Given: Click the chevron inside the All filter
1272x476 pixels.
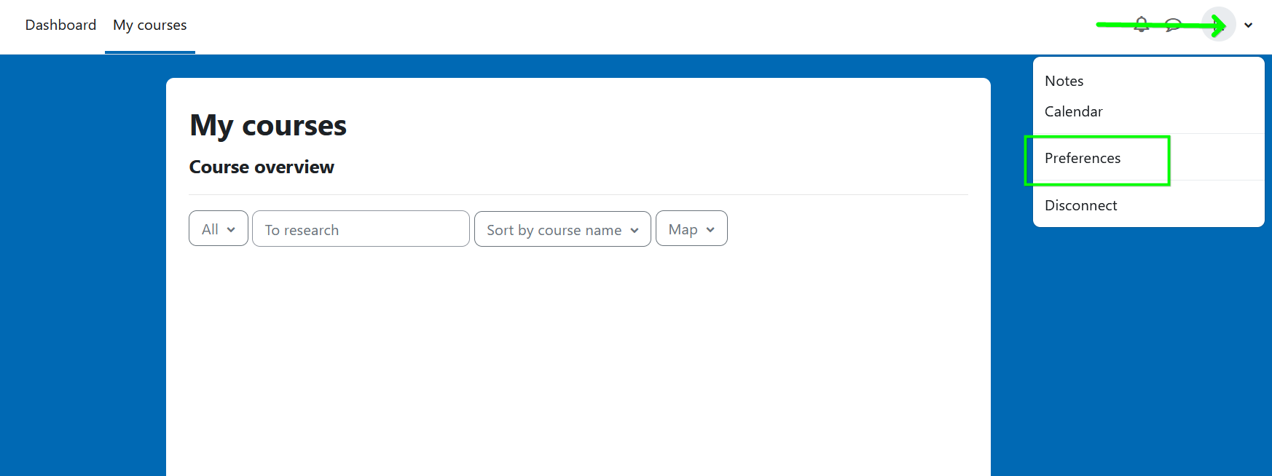Looking at the screenshot, I should [x=231, y=229].
